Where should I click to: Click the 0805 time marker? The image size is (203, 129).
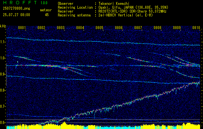[99, 28]
